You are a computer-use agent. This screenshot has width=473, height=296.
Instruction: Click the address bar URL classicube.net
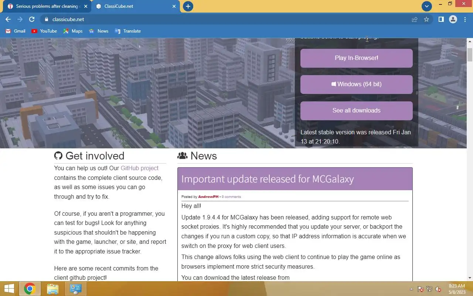tap(68, 19)
